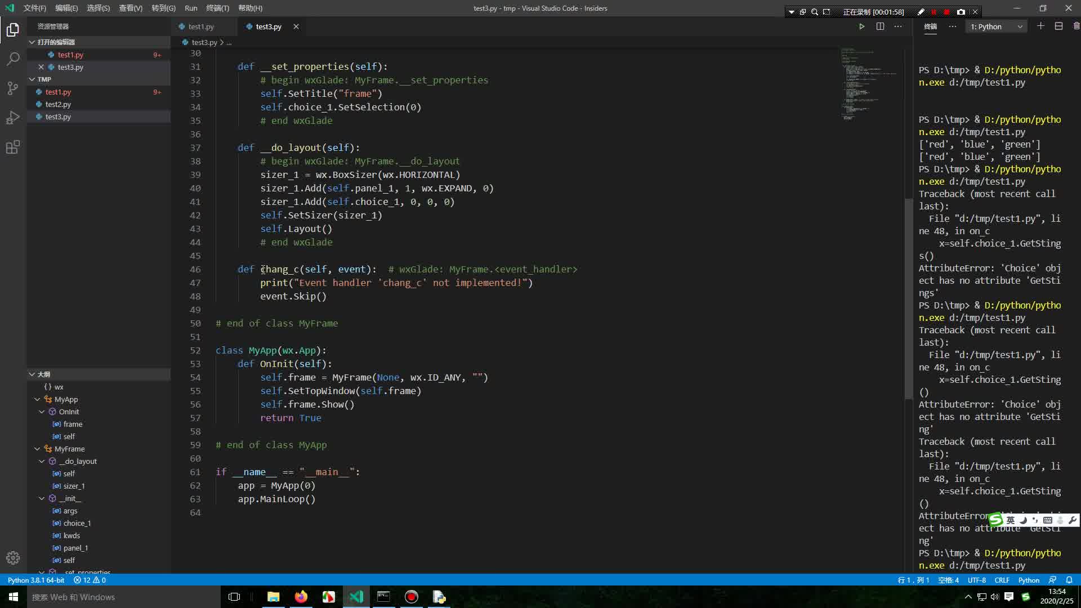Collapse __init__ in the outline
The height and width of the screenshot is (608, 1081).
point(42,498)
